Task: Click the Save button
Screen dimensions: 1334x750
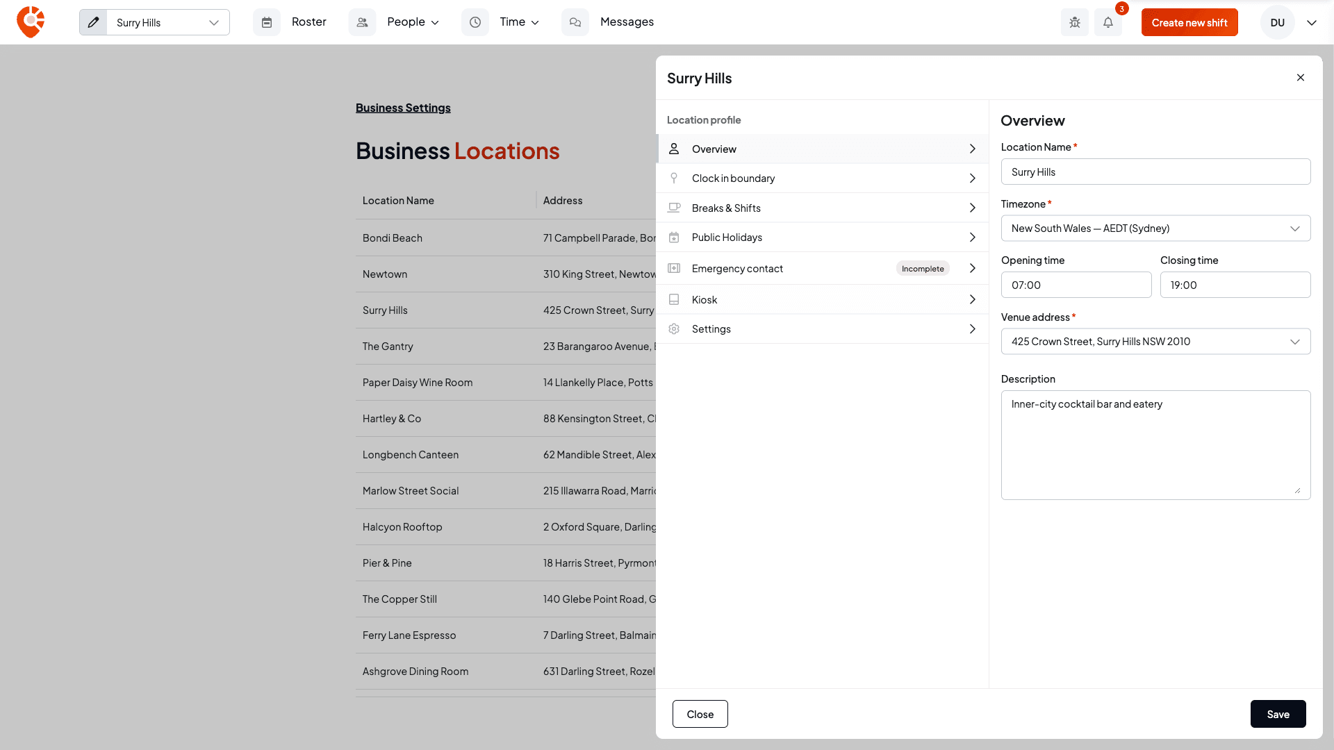Action: pyautogui.click(x=1278, y=714)
